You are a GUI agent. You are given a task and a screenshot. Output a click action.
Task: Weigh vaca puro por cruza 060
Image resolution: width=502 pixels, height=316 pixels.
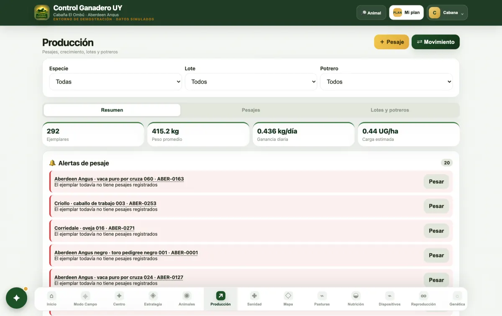(436, 182)
